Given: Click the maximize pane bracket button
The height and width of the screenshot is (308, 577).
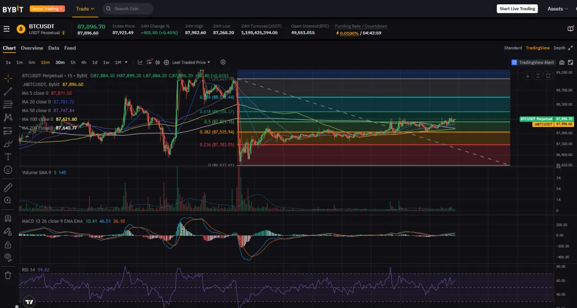Looking at the screenshot, I should 548,76.
